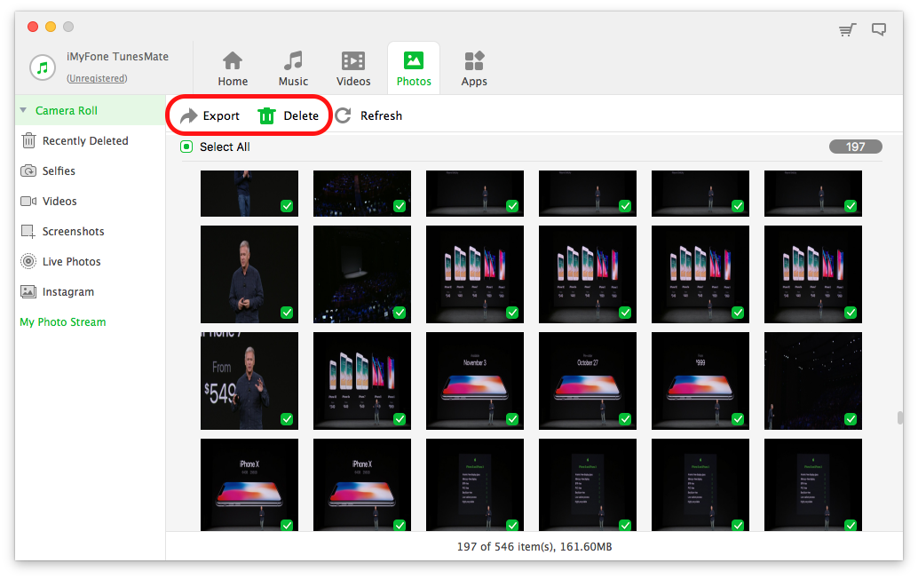Click the Videos film strip icon
Viewport: 918px width, 579px height.
[353, 61]
